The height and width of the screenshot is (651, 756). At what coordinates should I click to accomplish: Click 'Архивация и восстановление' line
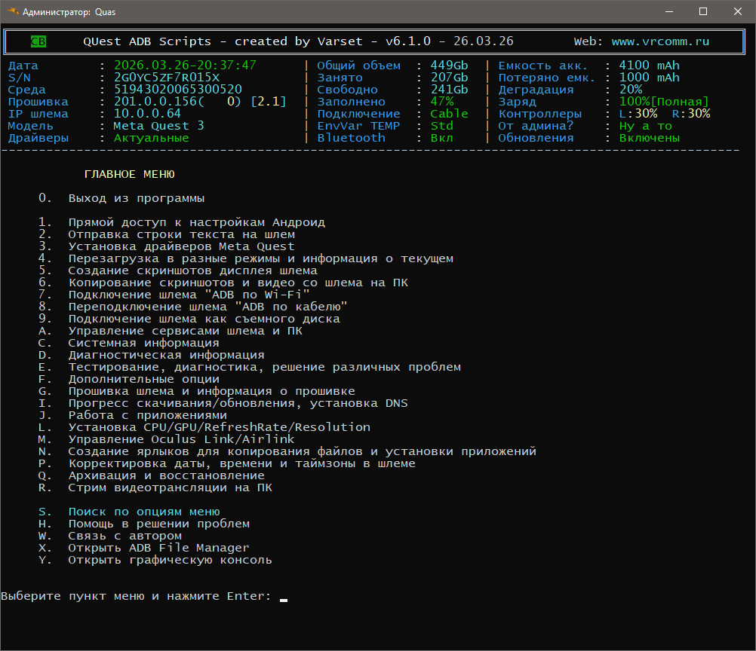pyautogui.click(x=166, y=475)
